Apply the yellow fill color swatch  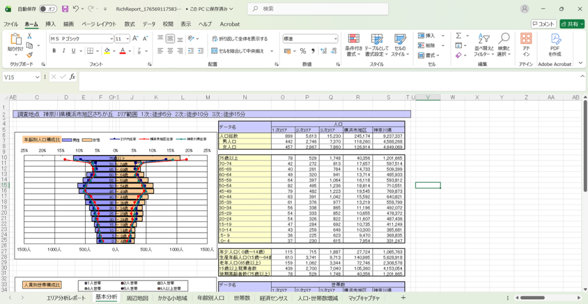click(x=107, y=51)
